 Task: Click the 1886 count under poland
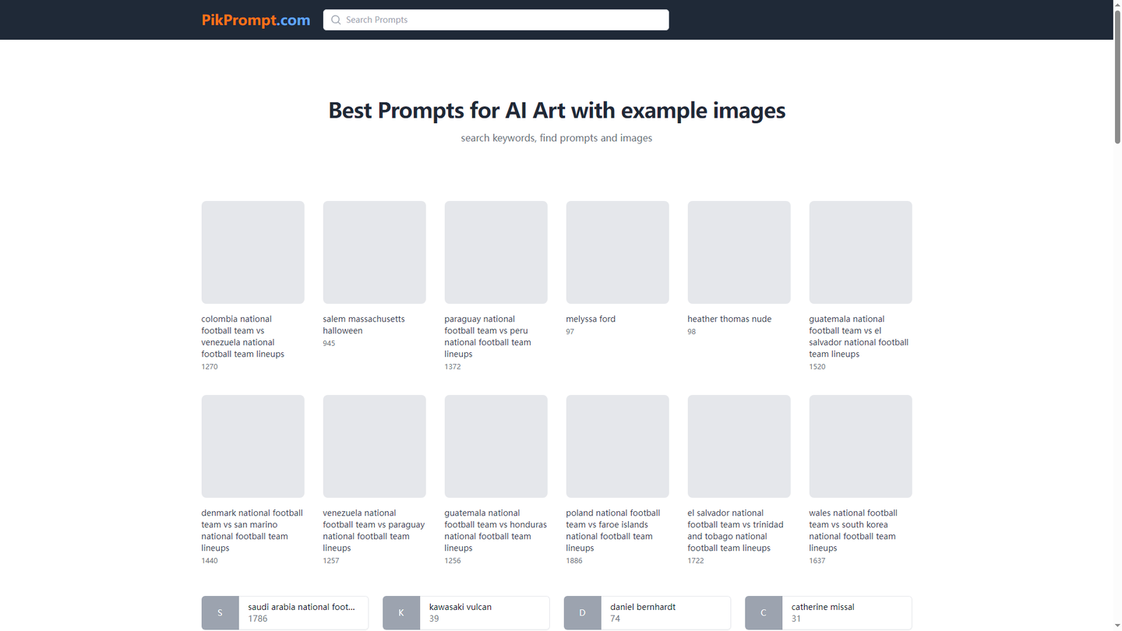574,561
